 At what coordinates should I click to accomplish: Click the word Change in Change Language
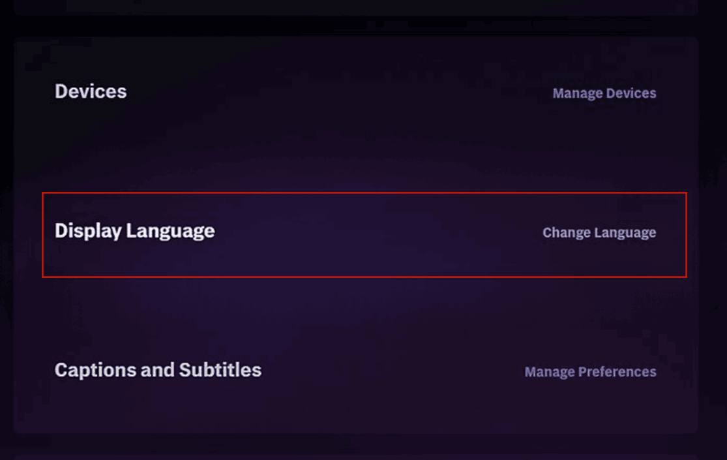tap(567, 232)
